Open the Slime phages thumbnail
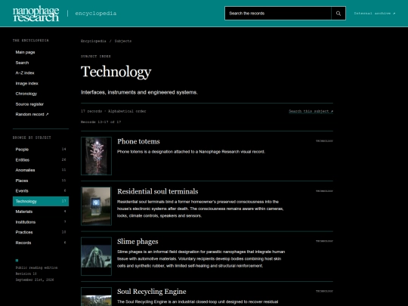Image resolution: width=408 pixels, height=306 pixels. [96, 256]
